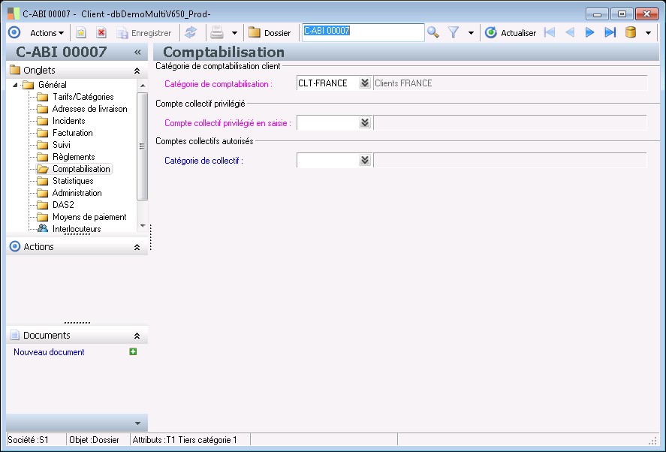Click the C-ABI 00007 search field
The image size is (666, 452).
coord(363,32)
